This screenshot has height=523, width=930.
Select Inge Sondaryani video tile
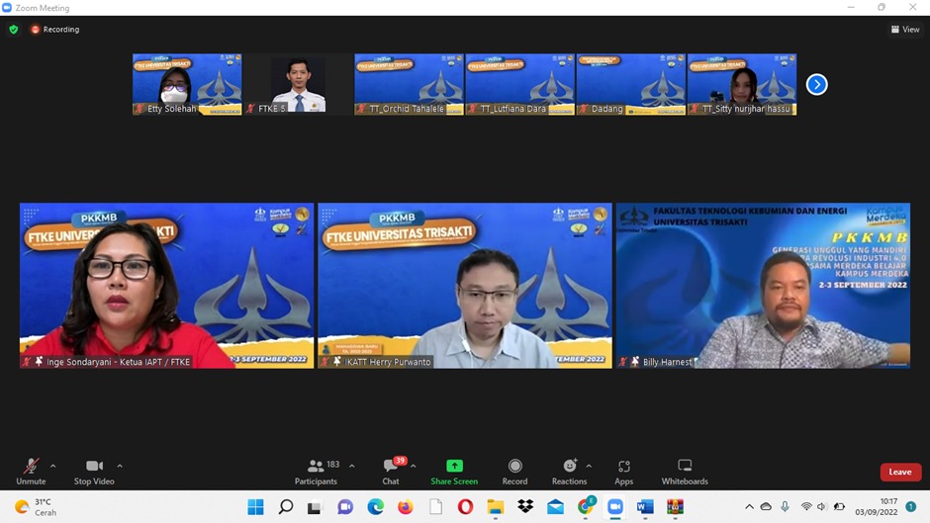pyautogui.click(x=166, y=286)
